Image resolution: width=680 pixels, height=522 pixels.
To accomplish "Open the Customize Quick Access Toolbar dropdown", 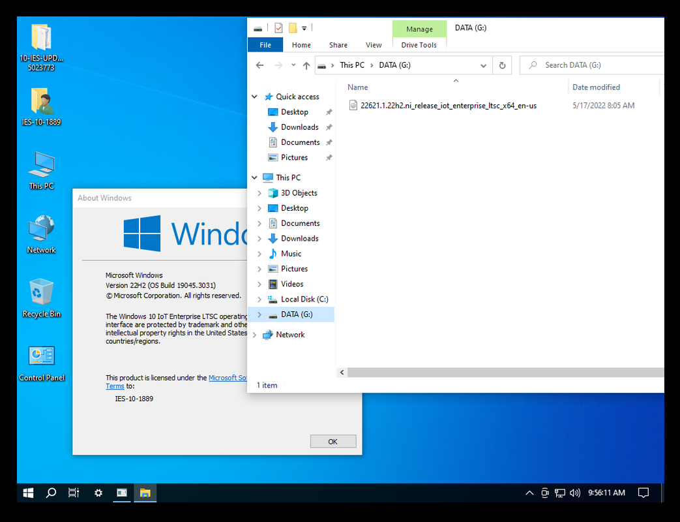I will pyautogui.click(x=304, y=29).
